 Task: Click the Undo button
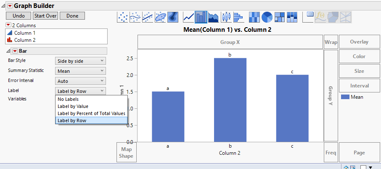(19, 15)
